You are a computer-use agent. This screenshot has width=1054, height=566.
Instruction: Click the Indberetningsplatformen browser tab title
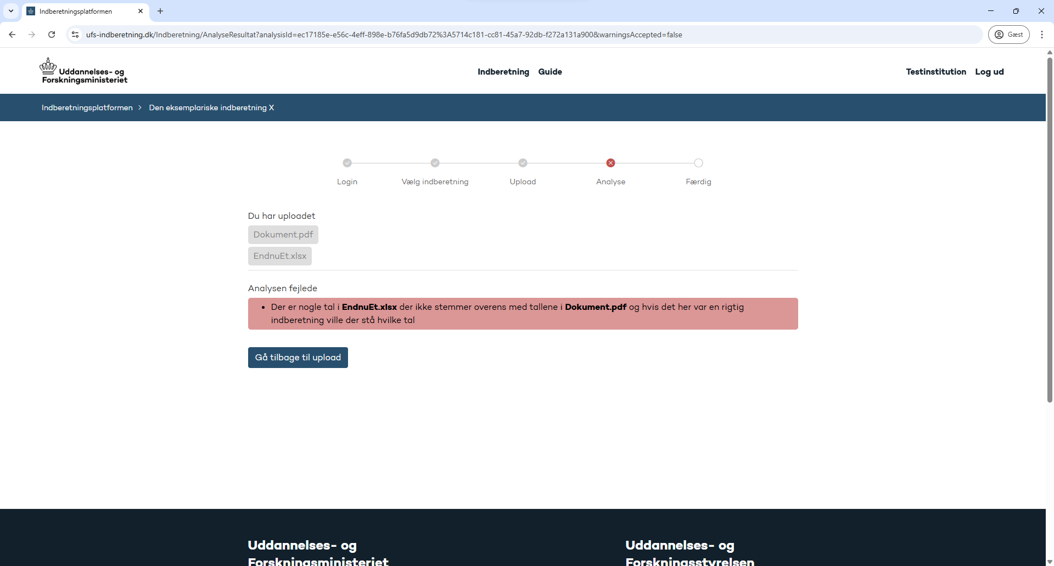pyautogui.click(x=76, y=11)
